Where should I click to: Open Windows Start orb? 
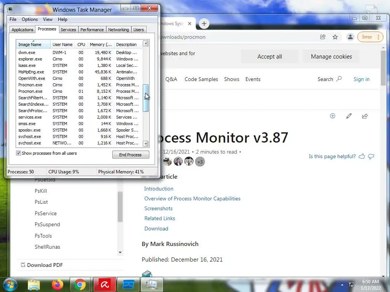10,284
